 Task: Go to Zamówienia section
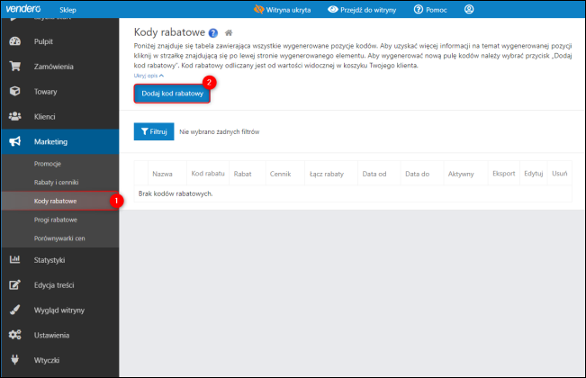point(59,67)
